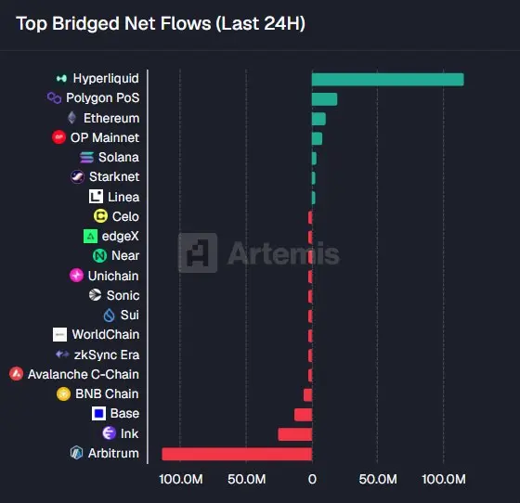520x503 pixels.
Task: Click the yellow Celo icon
Action: [100, 216]
